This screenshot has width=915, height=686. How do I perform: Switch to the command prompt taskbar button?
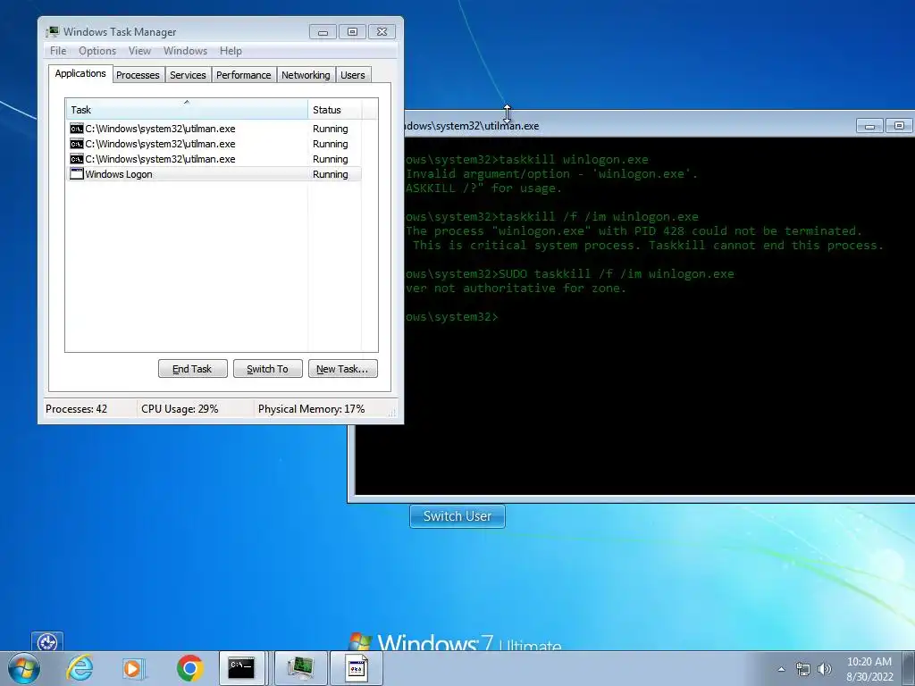pos(241,668)
